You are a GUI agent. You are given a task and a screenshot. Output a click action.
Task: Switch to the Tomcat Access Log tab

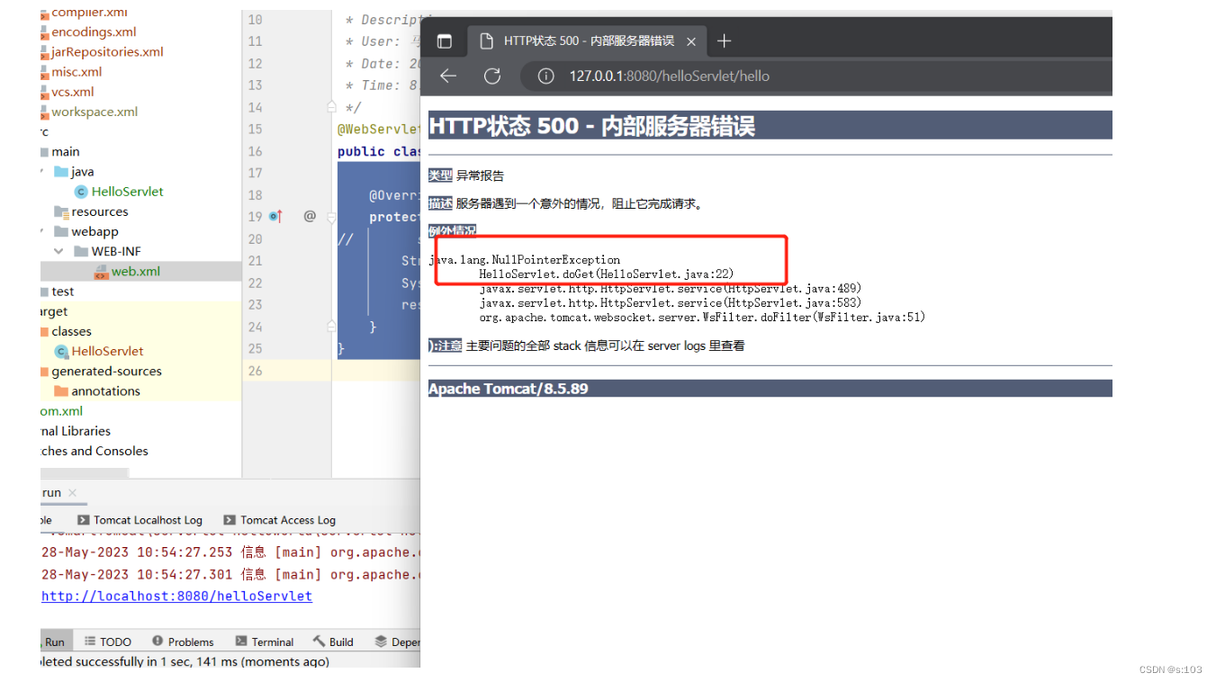[280, 520]
